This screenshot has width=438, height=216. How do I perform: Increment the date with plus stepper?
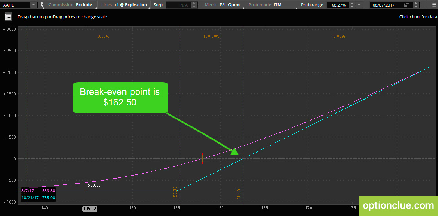click(x=416, y=4)
